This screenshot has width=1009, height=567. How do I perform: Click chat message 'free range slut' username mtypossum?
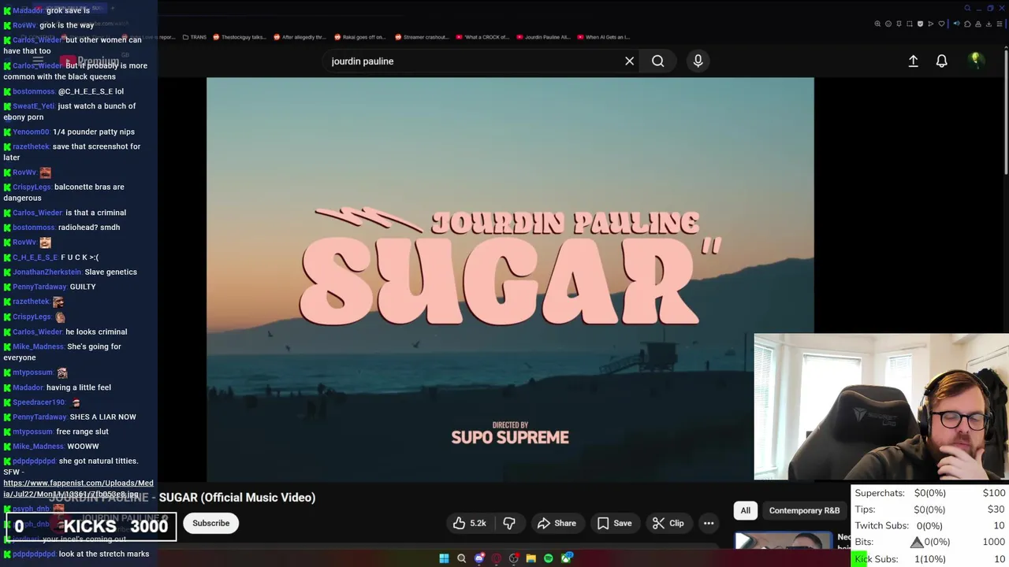click(x=32, y=432)
